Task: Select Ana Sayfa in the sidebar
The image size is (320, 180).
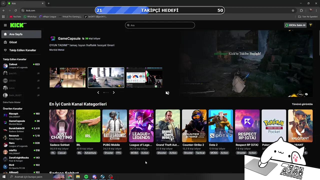Action: tap(21, 34)
